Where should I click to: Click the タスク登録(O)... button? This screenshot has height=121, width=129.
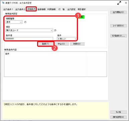click(x=118, y=36)
